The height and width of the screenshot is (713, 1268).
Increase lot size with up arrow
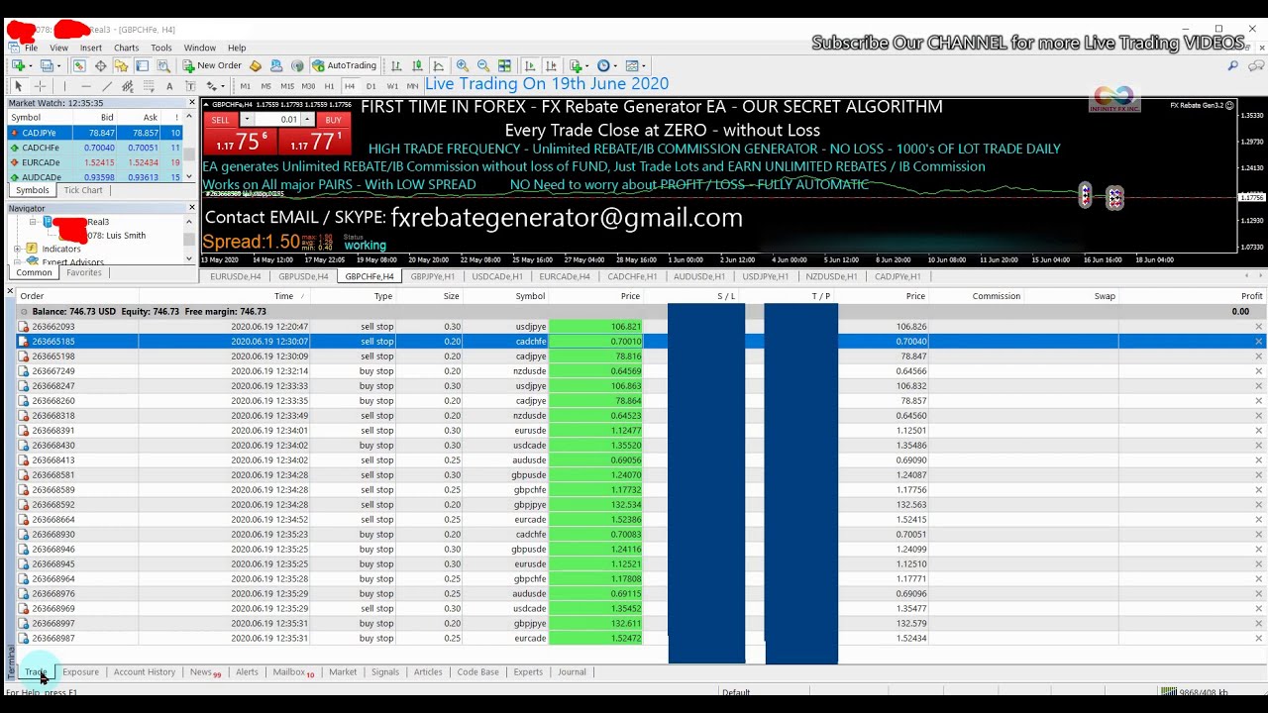[307, 120]
